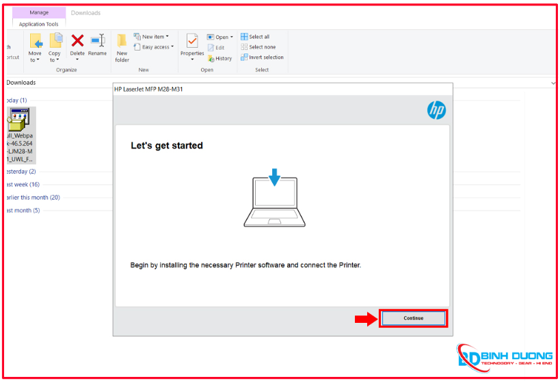Collapse the Today (1) group
This screenshot has height=381, width=560.
point(16,100)
